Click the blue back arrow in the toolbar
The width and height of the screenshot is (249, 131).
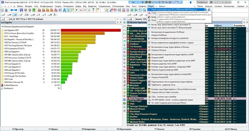point(12,10)
